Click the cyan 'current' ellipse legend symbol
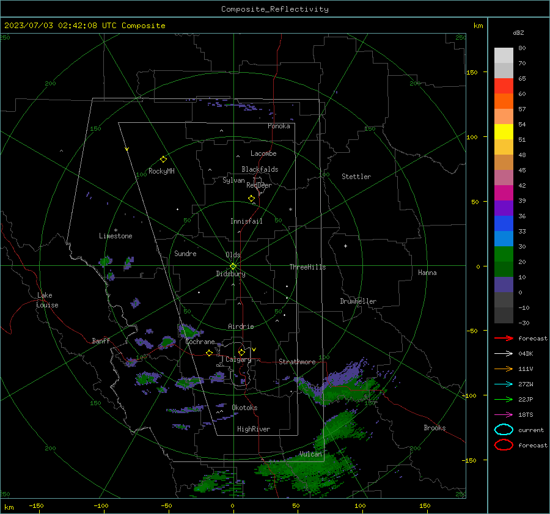The height and width of the screenshot is (514, 550). tap(504, 430)
